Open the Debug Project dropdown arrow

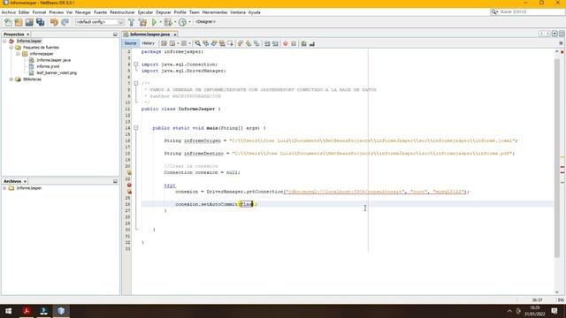click(175, 22)
